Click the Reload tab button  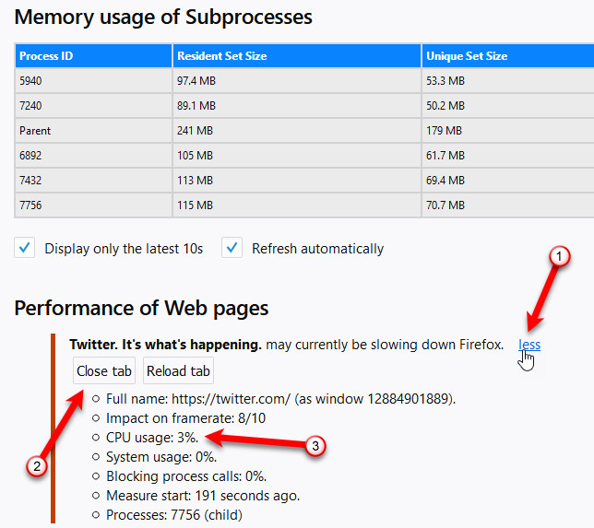tap(179, 371)
